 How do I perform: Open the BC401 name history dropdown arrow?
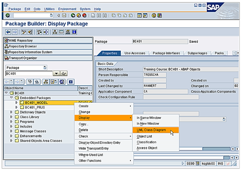[56, 74]
